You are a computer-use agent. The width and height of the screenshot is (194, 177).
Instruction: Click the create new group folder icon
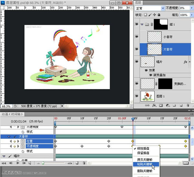click(x=174, y=105)
